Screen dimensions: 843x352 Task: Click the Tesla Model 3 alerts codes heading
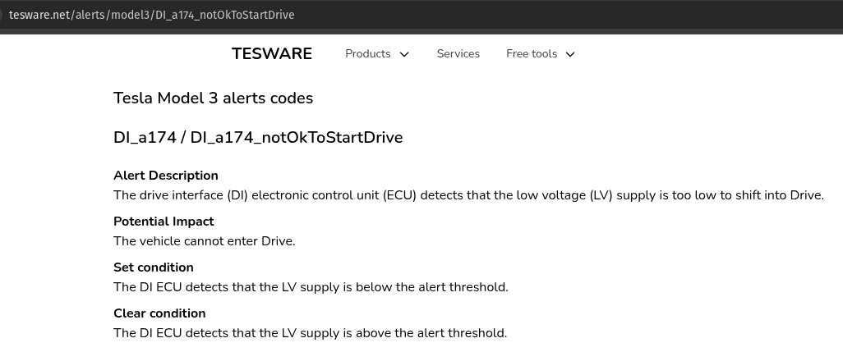(x=213, y=98)
